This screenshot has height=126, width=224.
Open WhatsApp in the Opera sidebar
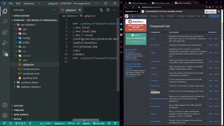click(x=121, y=29)
